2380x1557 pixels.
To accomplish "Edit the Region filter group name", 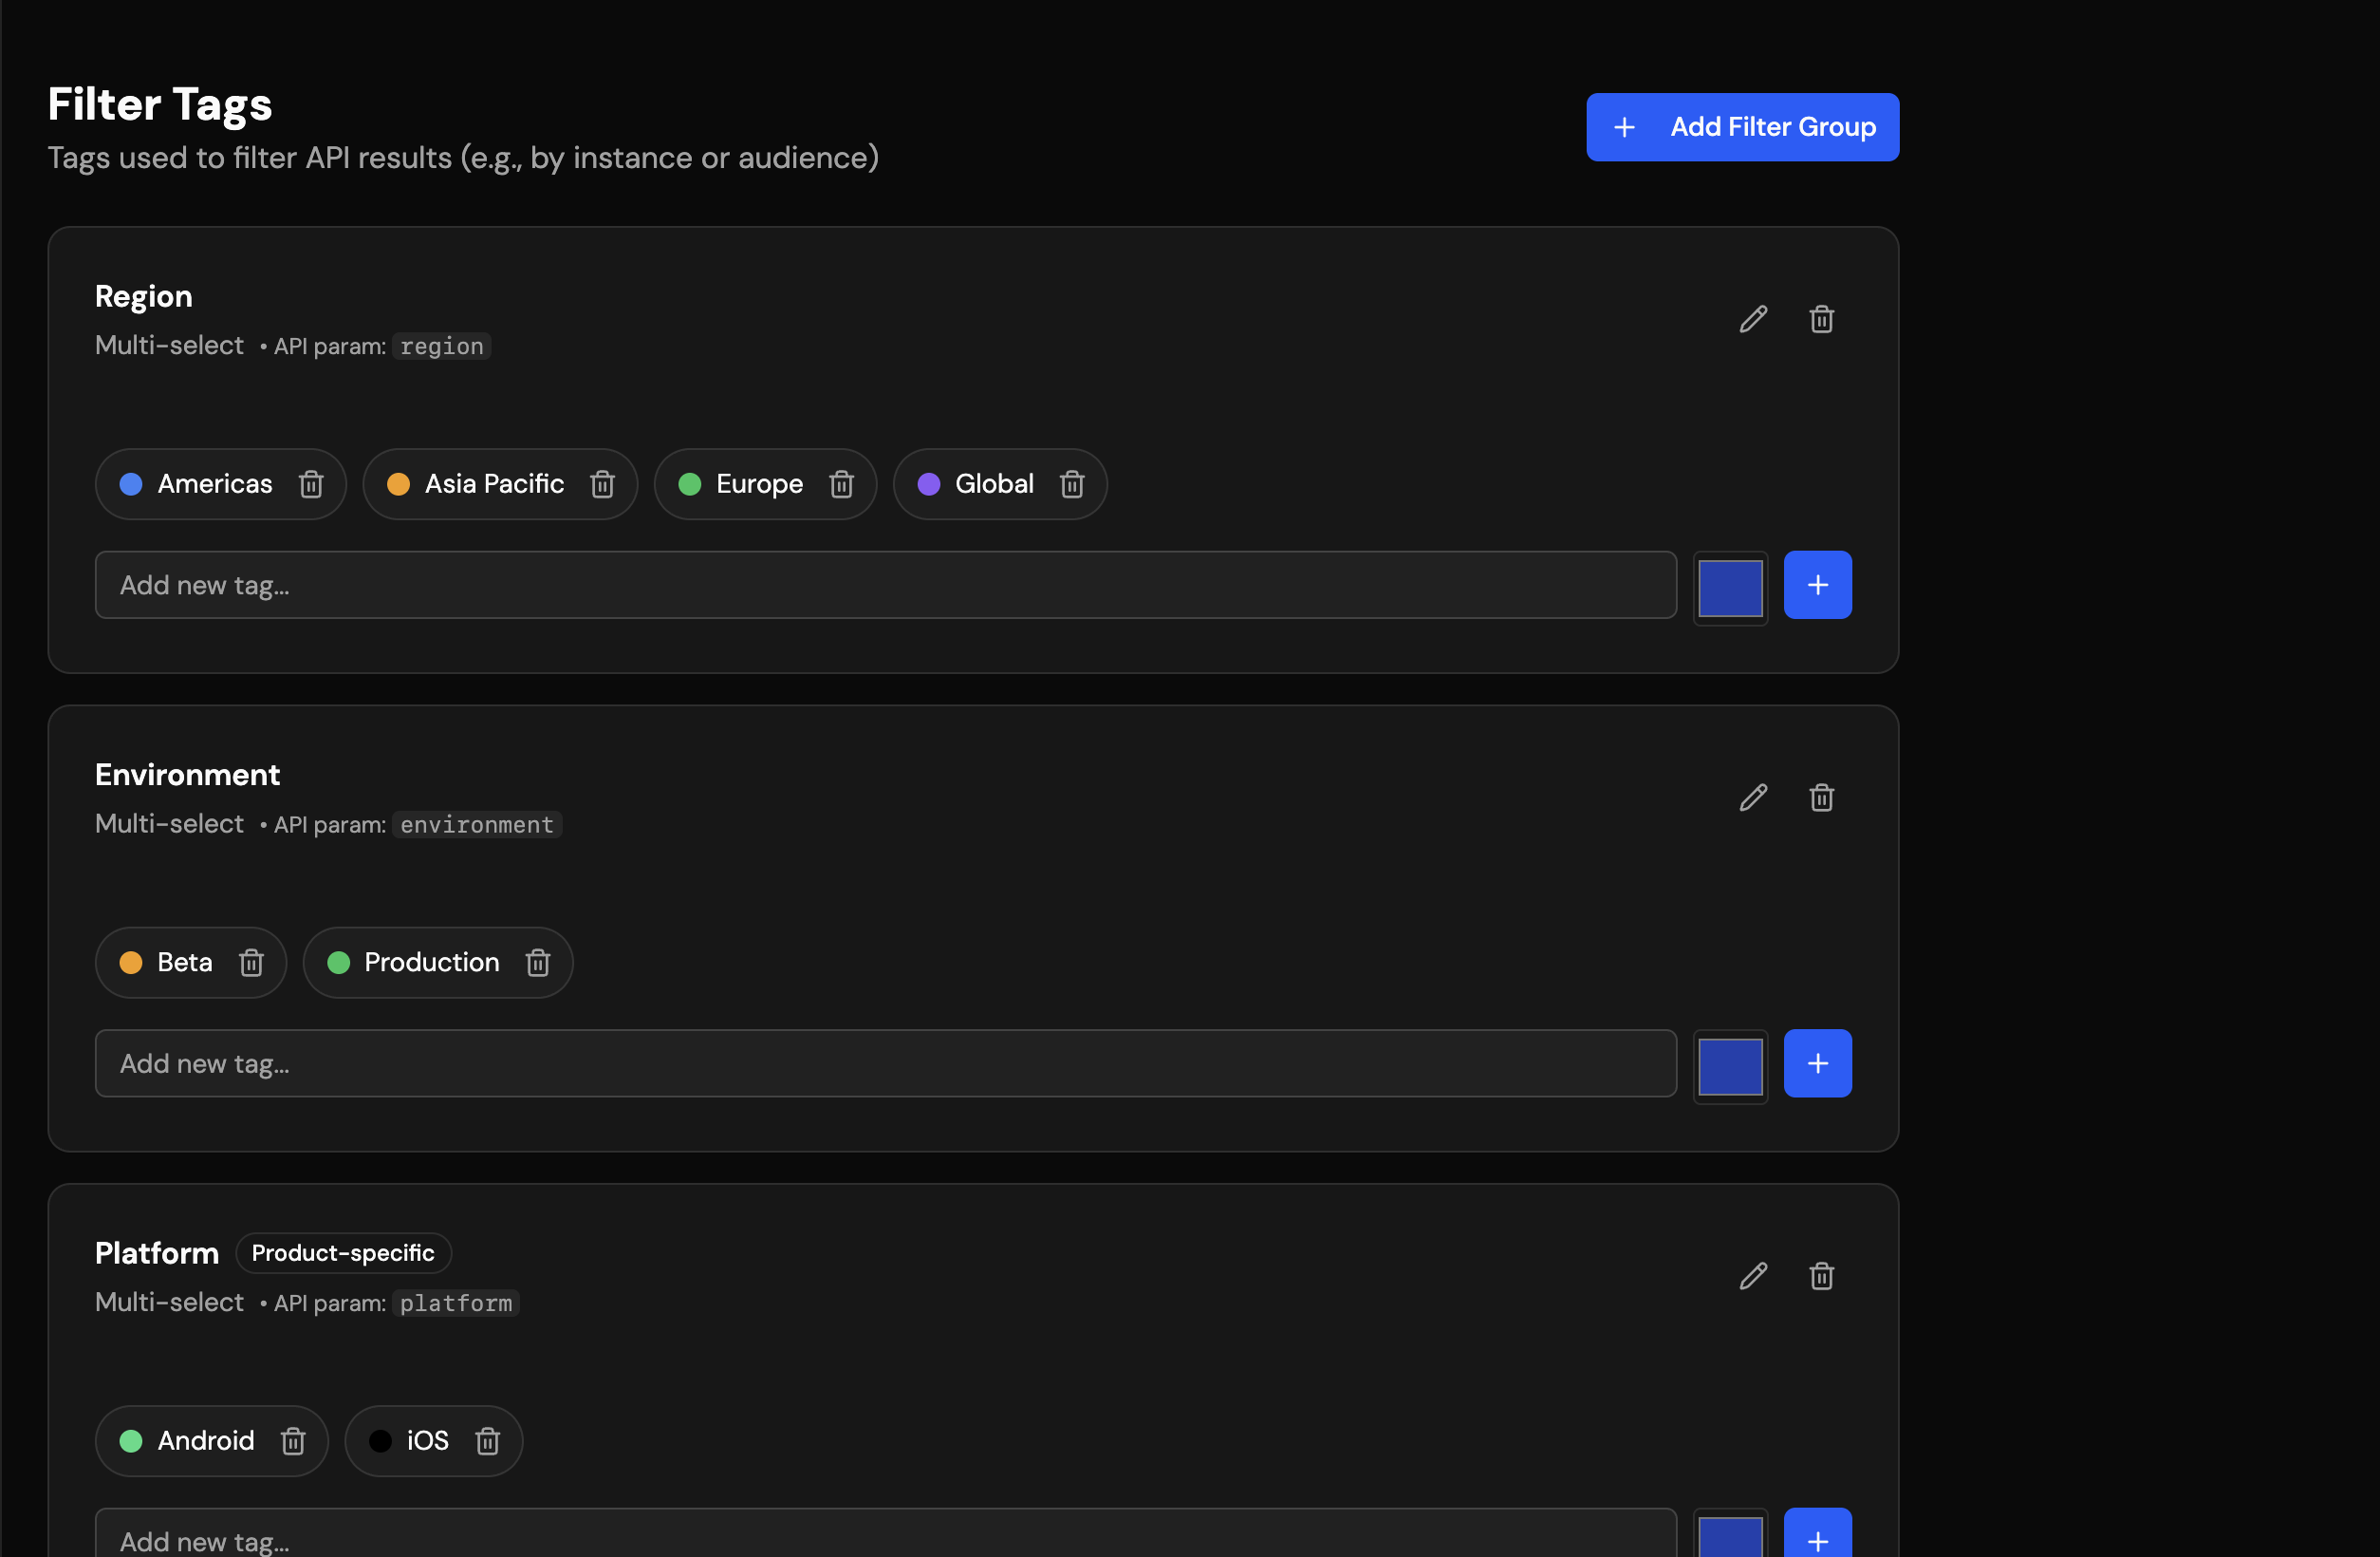I will click(1751, 318).
